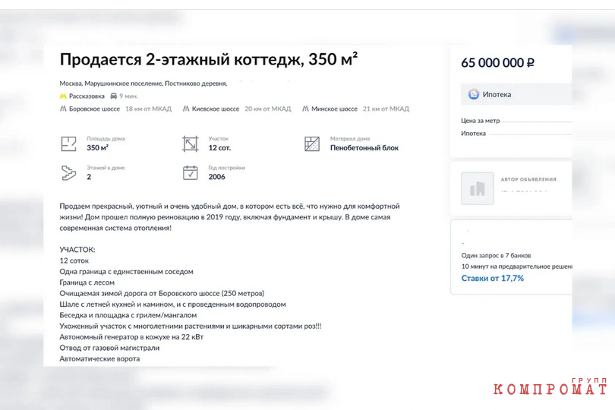Click the 65 000 000 ₽ price
The height and width of the screenshot is (410, 615).
click(497, 63)
